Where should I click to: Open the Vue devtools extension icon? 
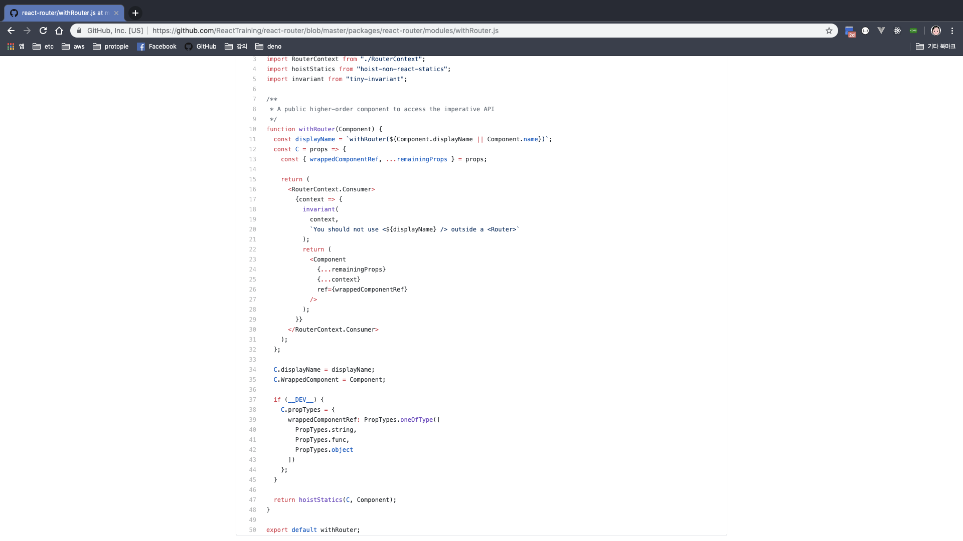[x=881, y=31]
